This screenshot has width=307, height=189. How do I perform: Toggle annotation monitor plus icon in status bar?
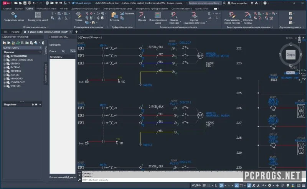pyautogui.click(x=277, y=185)
